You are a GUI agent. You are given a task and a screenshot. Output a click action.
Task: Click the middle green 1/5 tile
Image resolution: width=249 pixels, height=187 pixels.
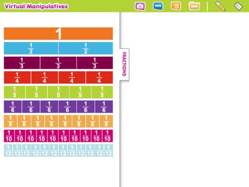58,92
